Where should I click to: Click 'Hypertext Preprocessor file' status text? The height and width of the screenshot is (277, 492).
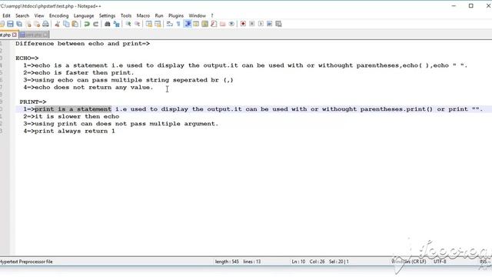point(26,262)
